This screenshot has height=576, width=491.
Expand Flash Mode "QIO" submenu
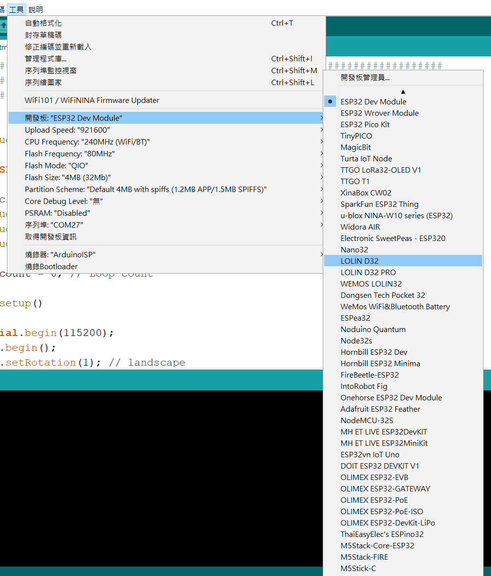(x=166, y=166)
